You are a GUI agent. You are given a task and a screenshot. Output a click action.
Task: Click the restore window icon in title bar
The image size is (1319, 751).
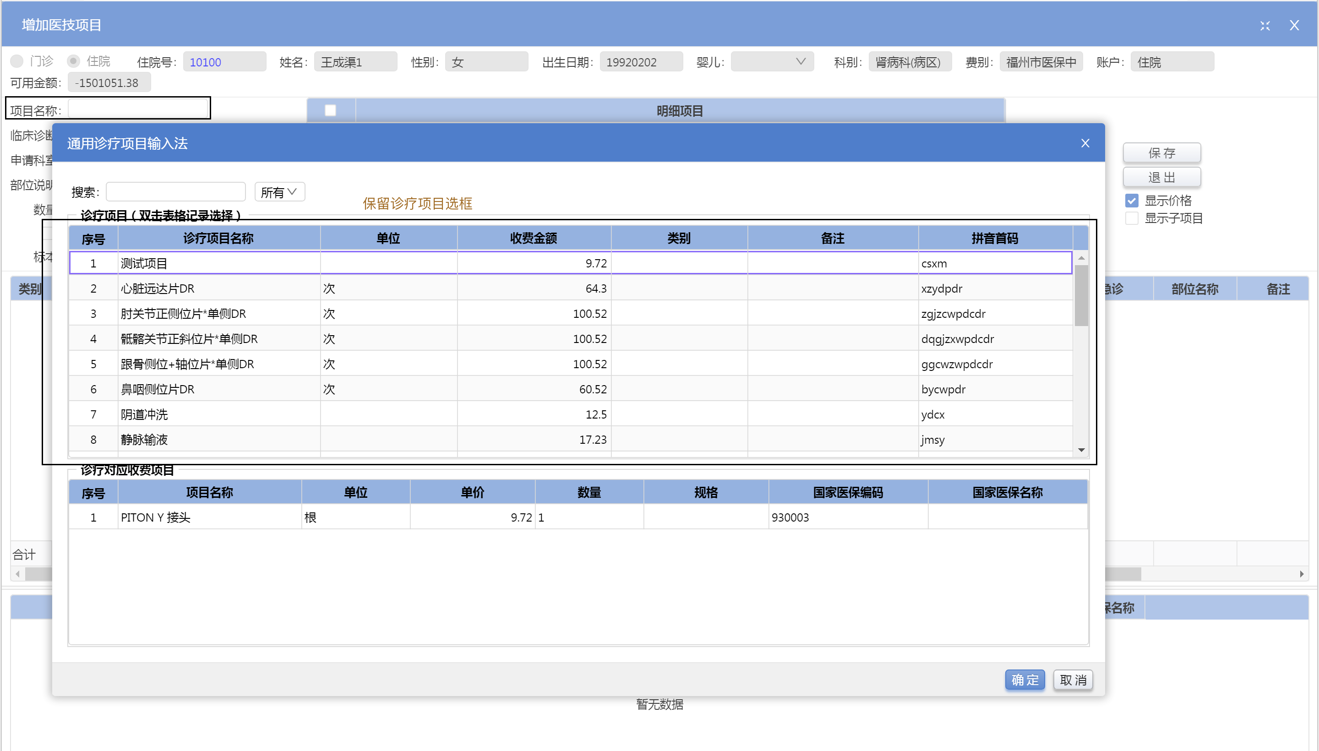1264,25
